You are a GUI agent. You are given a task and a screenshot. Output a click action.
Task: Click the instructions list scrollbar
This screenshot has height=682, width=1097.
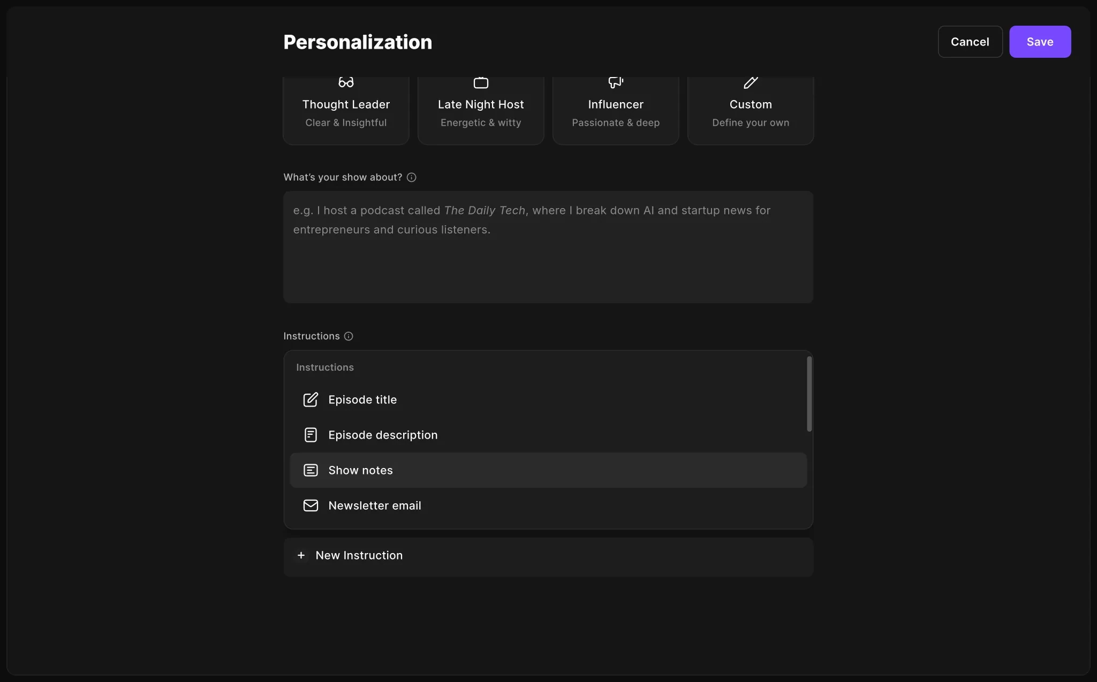(809, 394)
